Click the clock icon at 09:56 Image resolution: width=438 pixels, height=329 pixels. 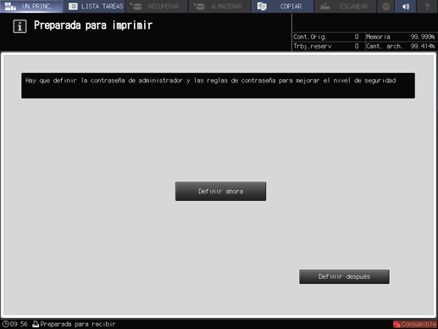6,324
